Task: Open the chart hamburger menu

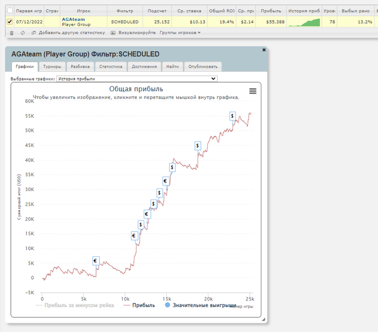Action: (253, 91)
